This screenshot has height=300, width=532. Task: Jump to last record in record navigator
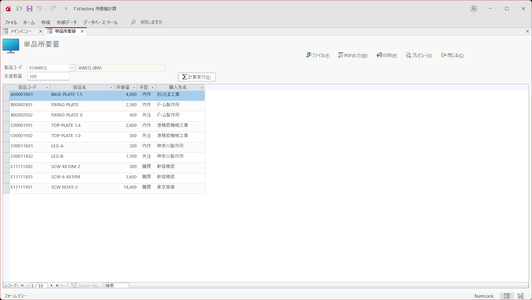57,285
